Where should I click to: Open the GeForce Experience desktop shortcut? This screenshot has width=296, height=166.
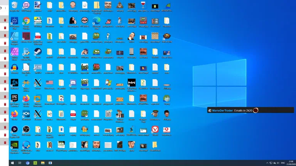click(14, 145)
